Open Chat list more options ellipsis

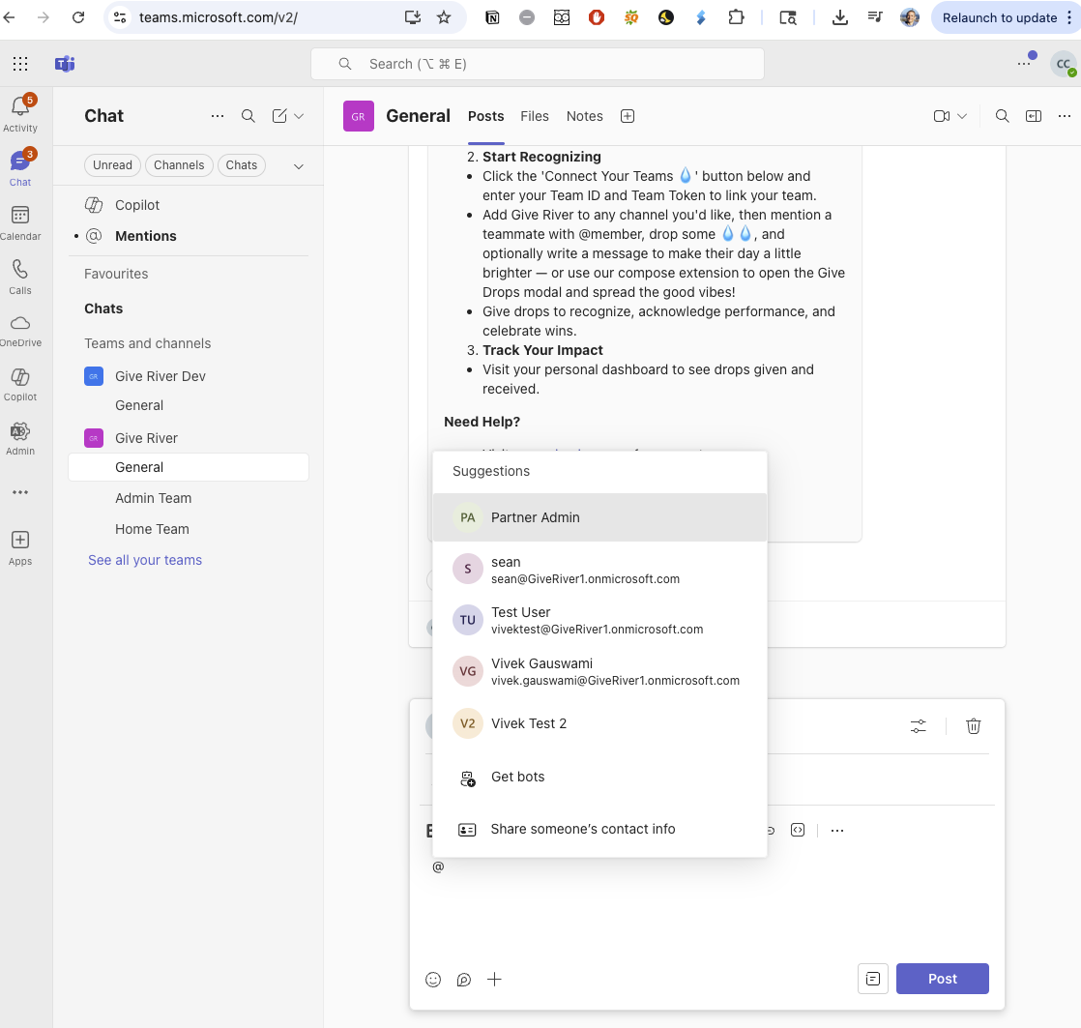coord(218,116)
